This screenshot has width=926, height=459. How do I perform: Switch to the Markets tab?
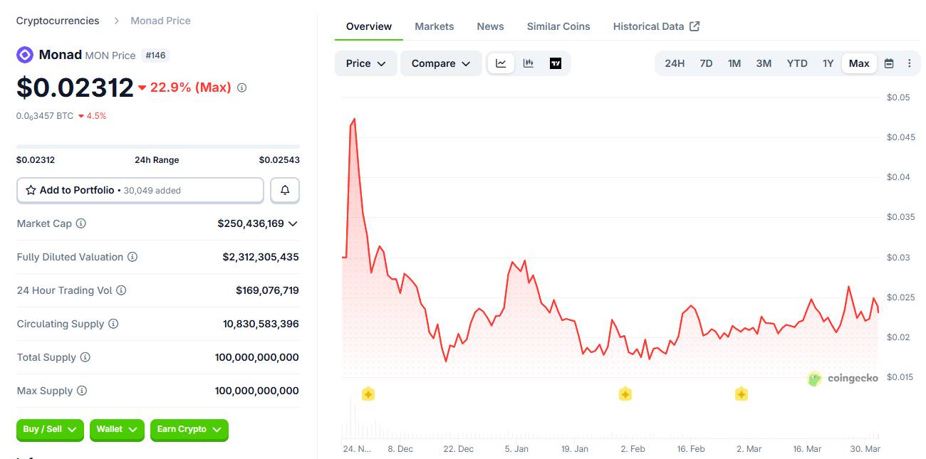click(434, 26)
